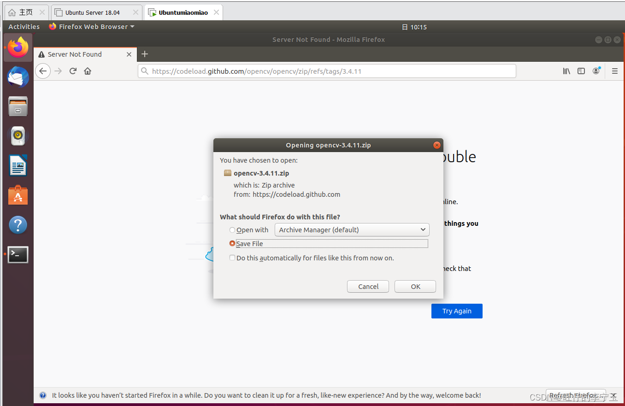Select the Open with radio button
Image resolution: width=625 pixels, height=406 pixels.
pyautogui.click(x=232, y=230)
